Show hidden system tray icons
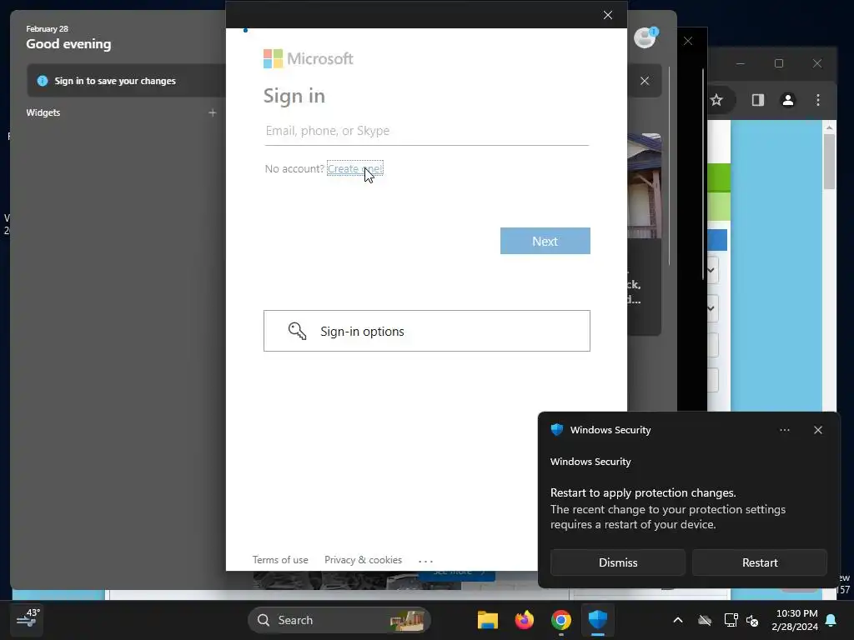 [678, 620]
